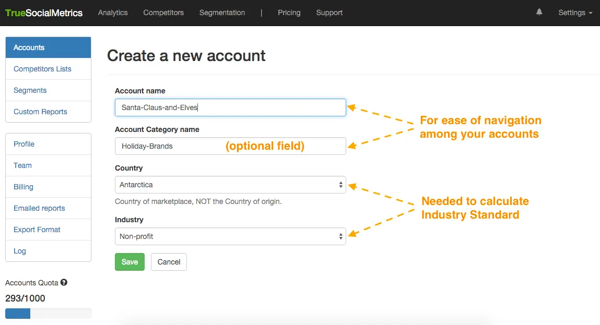The image size is (600, 325).
Task: Go to Emailed reports settings
Action: tap(39, 208)
